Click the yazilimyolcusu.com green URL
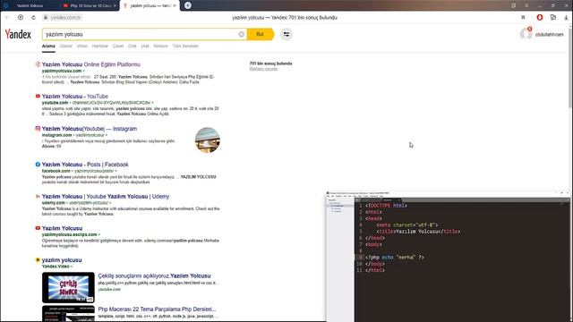The width and height of the screenshot is (573, 322). pyautogui.click(x=62, y=71)
